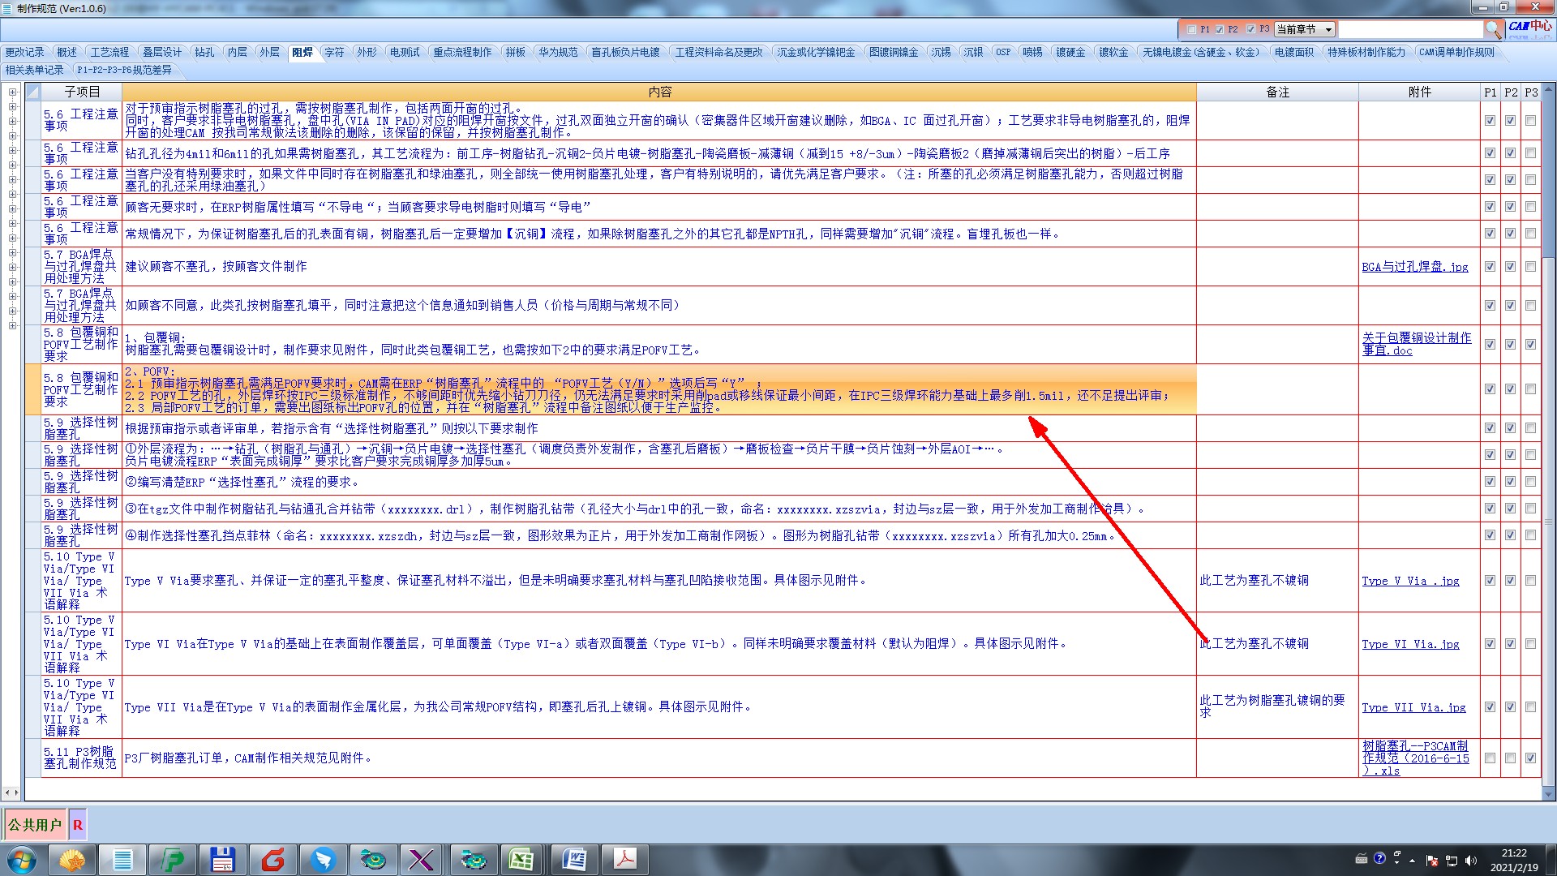Open Windows Start menu orb
1557x876 pixels.
point(21,860)
